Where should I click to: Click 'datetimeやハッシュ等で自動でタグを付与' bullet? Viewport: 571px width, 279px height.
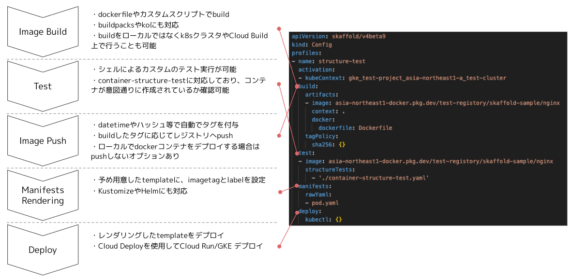[165, 125]
